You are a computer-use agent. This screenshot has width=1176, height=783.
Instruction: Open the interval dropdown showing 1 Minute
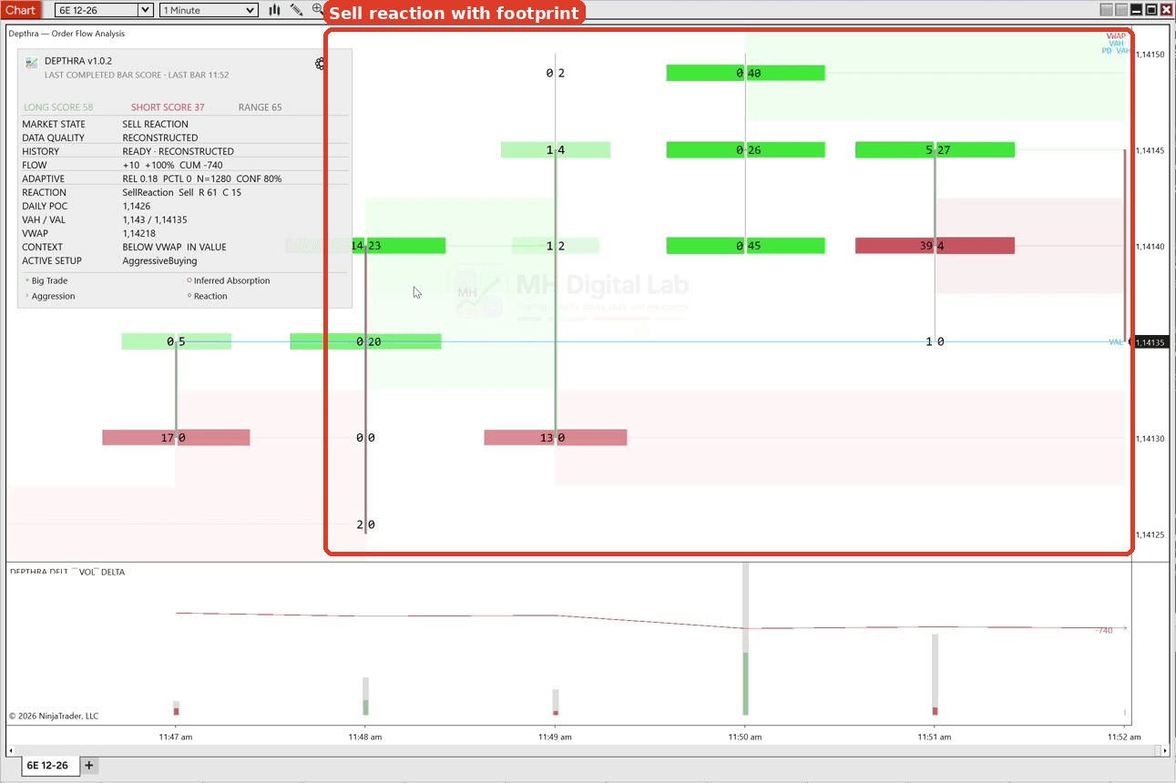(x=209, y=10)
